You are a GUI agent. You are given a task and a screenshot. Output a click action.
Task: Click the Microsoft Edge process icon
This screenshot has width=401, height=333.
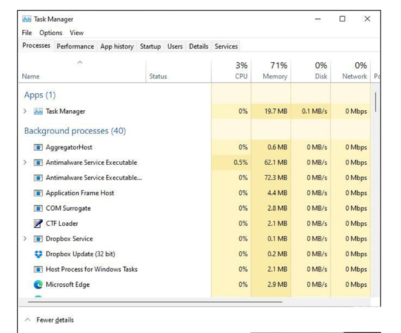click(x=38, y=285)
